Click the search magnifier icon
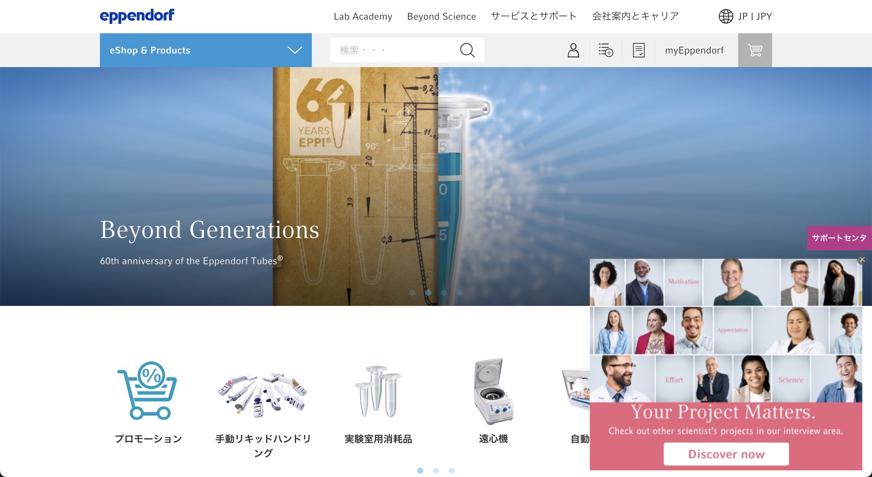Viewport: 872px width, 477px height. [467, 50]
